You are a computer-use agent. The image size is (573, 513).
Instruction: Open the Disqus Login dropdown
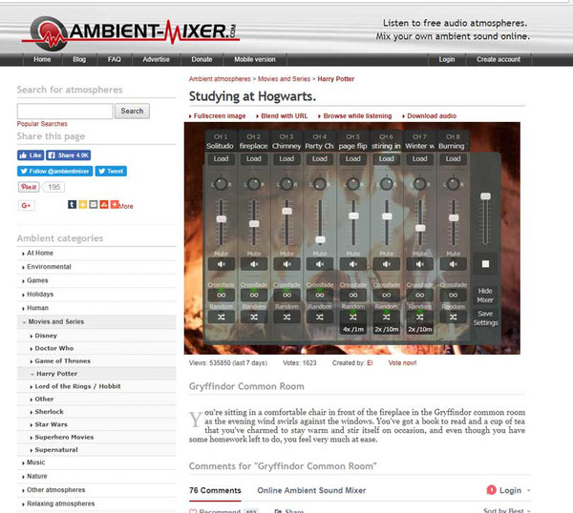pos(509,490)
